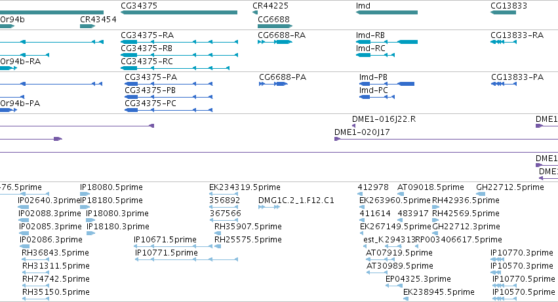The height and width of the screenshot is (302, 558).
Task: Select feature 483917
Action: (413, 214)
